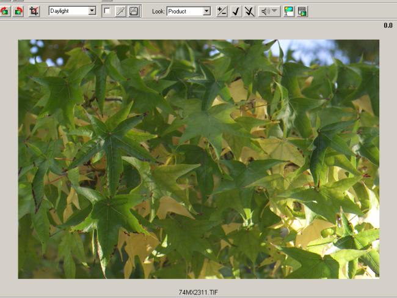Click the plus/minus exposure compensation icon
Screen dimensions: 397x298
pos(222,11)
